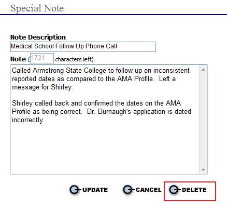Click the 'Phone Call' text in the description field

pos(101,46)
